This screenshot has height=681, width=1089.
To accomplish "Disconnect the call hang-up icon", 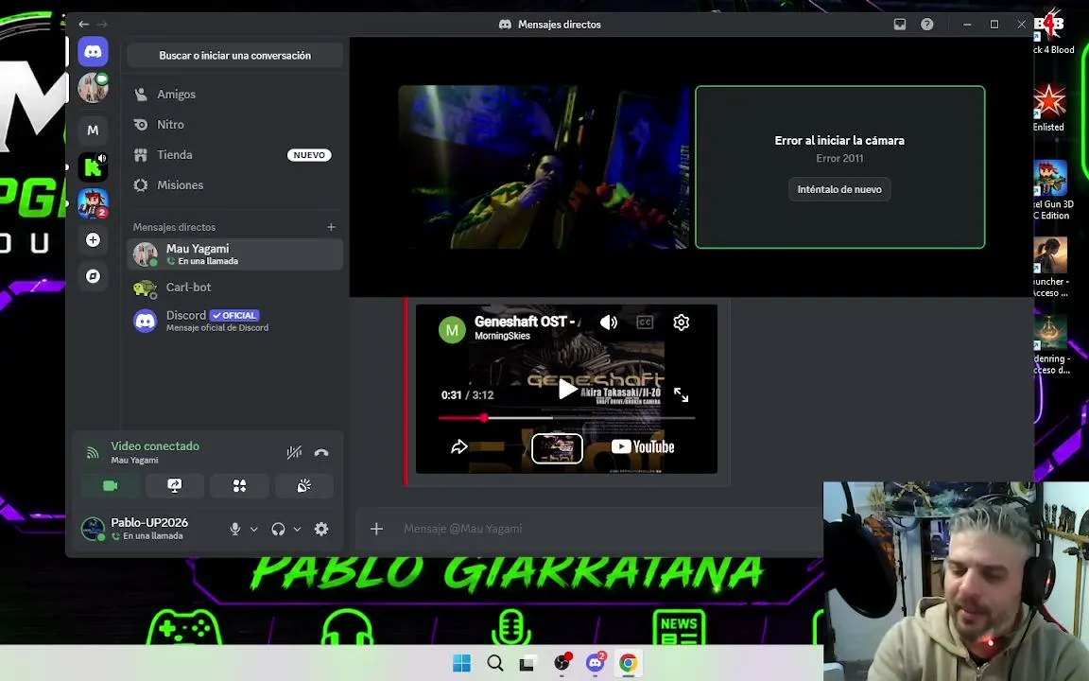I will point(320,452).
